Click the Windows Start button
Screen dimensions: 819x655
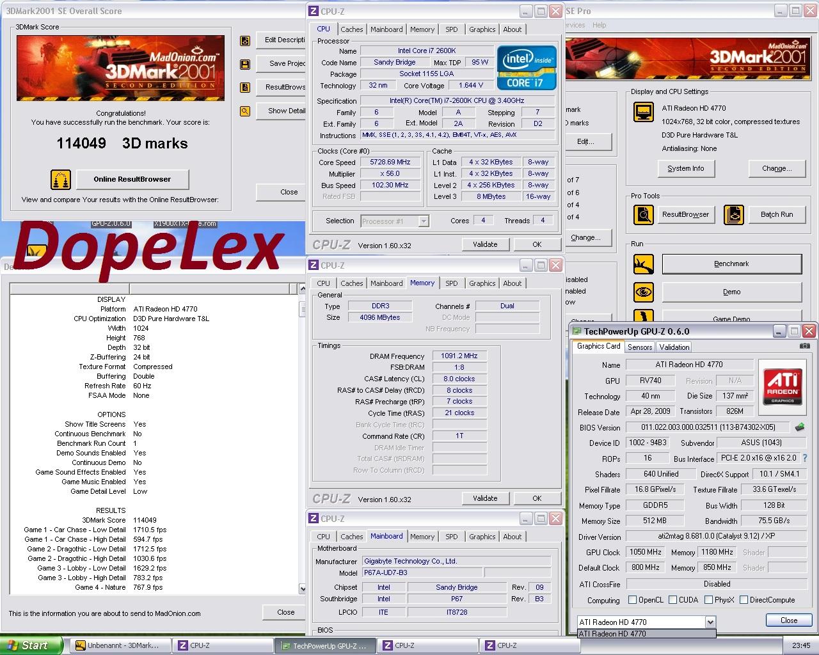pos(31,645)
